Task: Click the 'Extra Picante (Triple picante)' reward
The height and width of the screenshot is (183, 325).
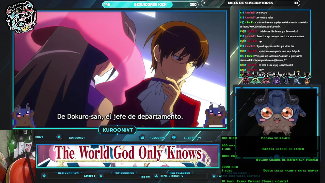Action: (262, 181)
